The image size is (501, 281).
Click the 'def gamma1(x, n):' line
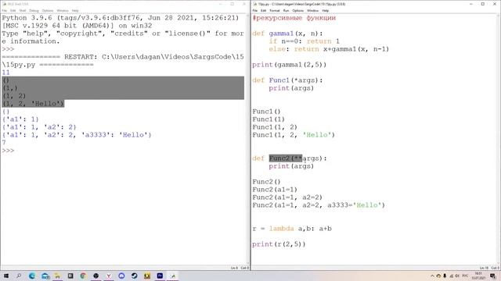coord(287,34)
